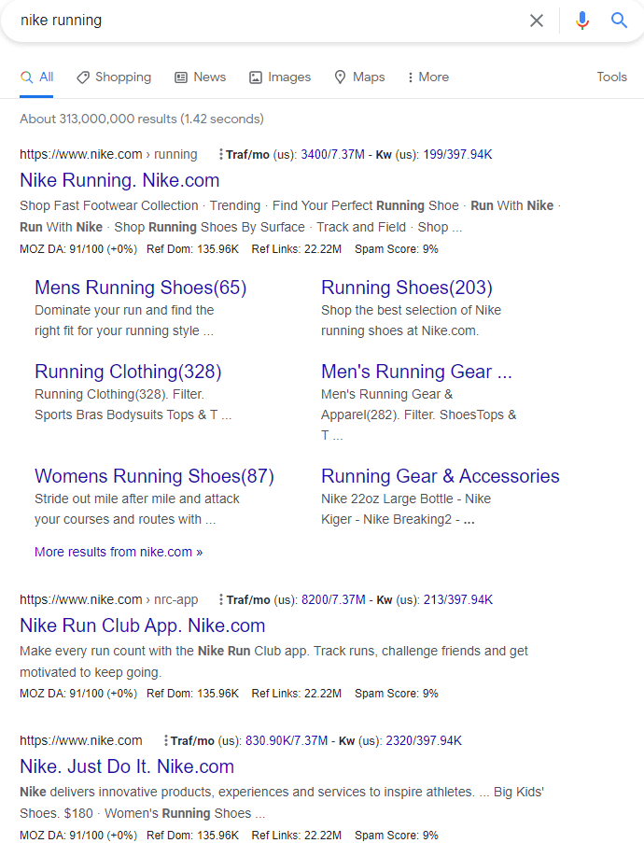
Task: Open Womens Running Shoes(87) sitelink
Action: tap(154, 476)
